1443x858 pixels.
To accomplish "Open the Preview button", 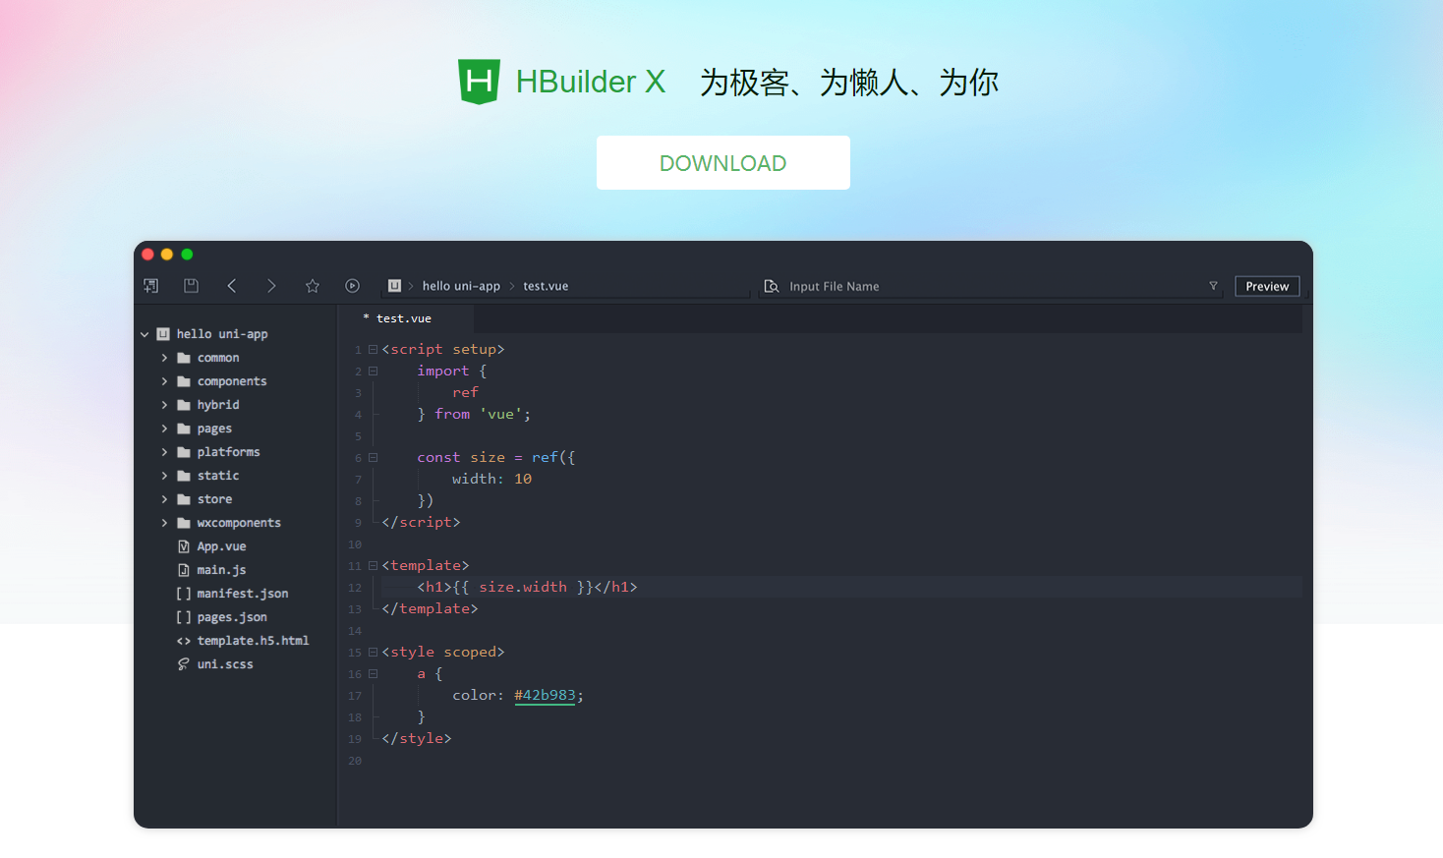I will 1267,286.
